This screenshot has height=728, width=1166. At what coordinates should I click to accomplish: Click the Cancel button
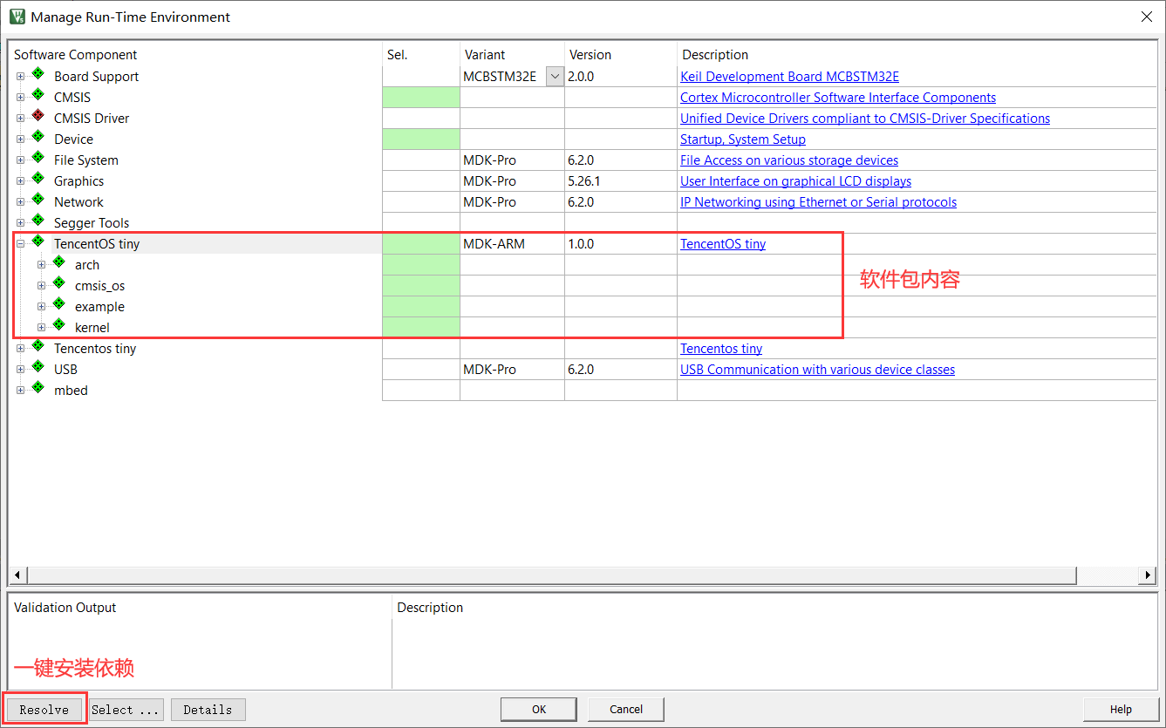pyautogui.click(x=626, y=710)
